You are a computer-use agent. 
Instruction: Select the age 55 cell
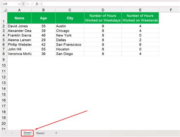[43, 49]
